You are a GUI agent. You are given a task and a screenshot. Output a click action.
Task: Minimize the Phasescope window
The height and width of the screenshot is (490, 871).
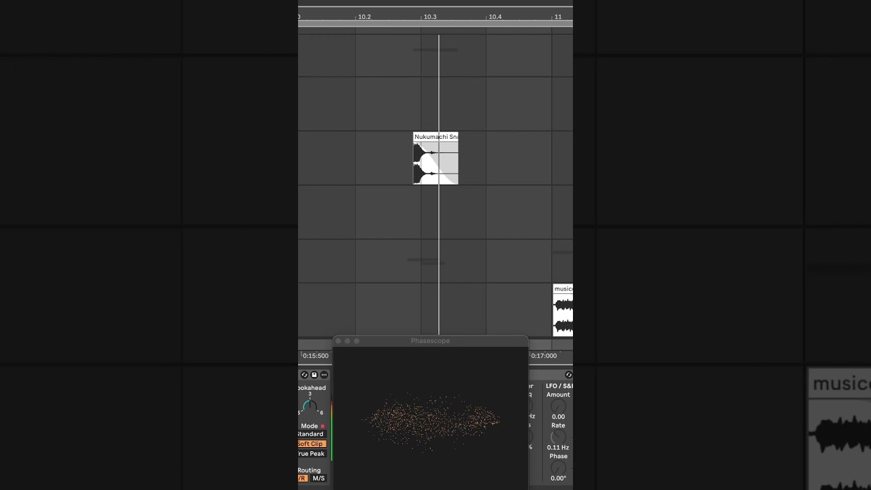coord(347,341)
